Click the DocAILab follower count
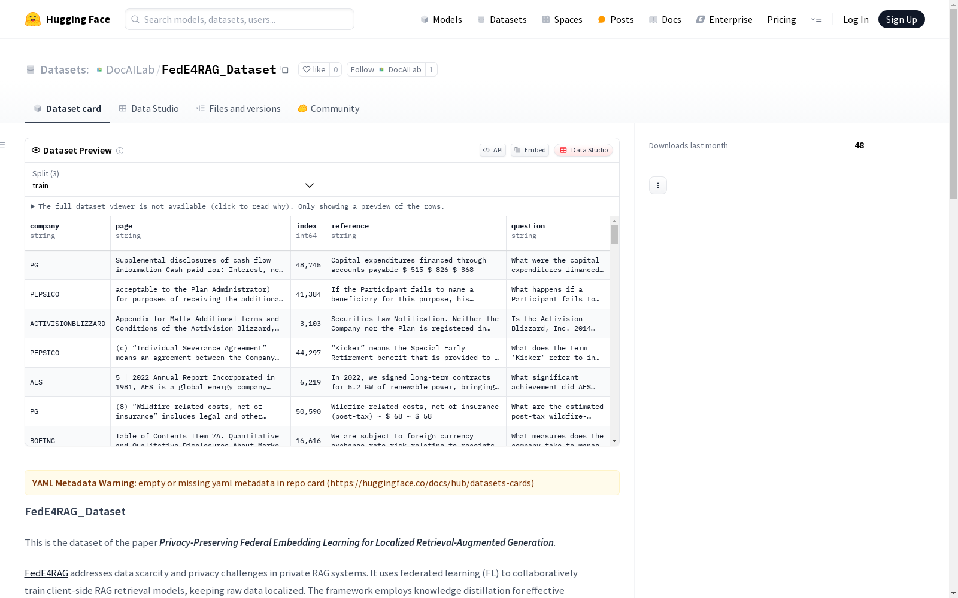The width and height of the screenshot is (958, 598). 431,70
